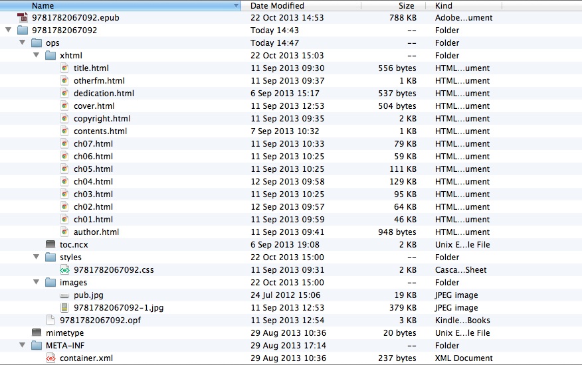
Task: Toggle sort order arrow in Name header
Action: coord(236,5)
